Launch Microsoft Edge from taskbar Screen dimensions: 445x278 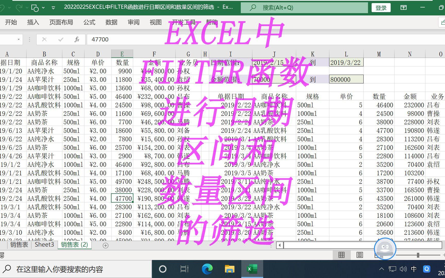pyautogui.click(x=207, y=269)
